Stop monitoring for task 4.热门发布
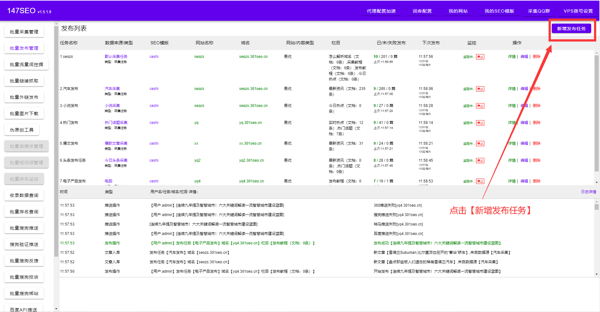 [x=480, y=123]
